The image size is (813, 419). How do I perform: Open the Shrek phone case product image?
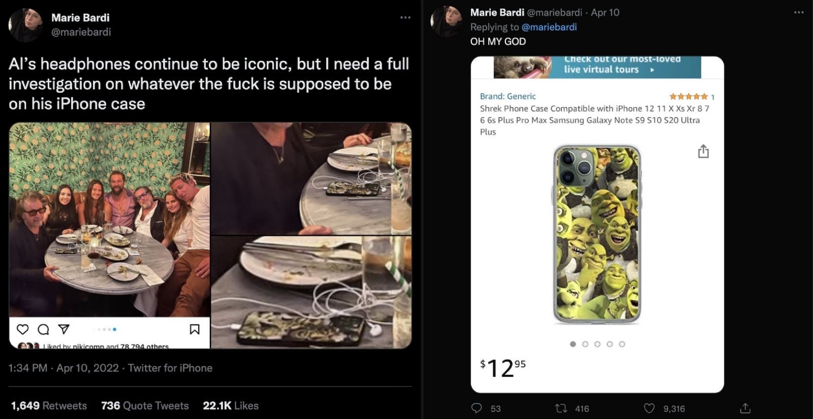(597, 234)
